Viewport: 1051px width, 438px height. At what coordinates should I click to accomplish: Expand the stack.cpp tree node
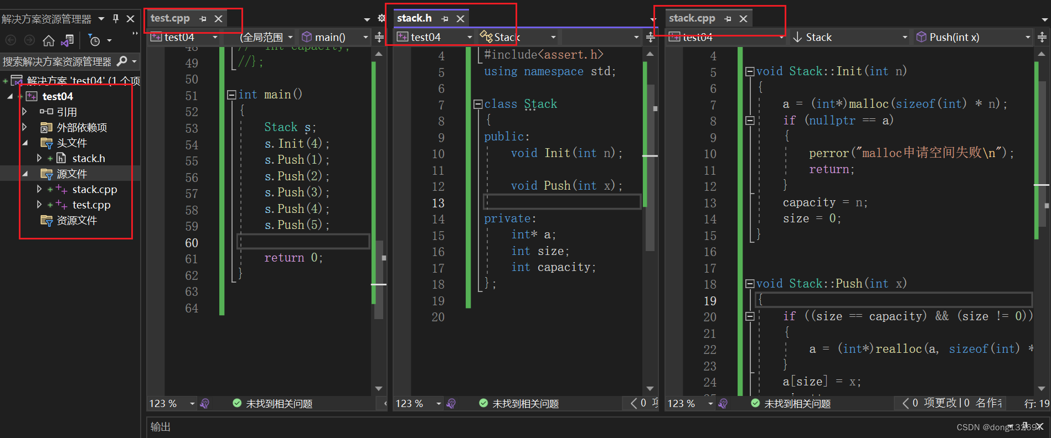click(39, 189)
